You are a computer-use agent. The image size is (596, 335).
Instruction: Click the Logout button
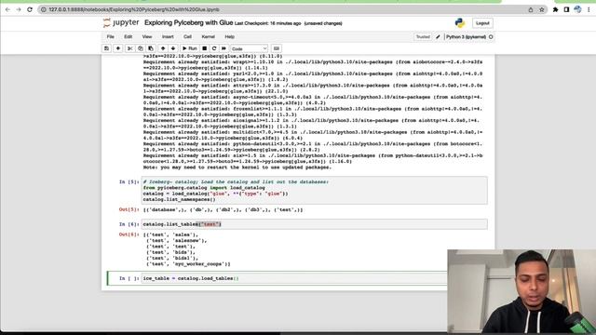click(x=482, y=23)
